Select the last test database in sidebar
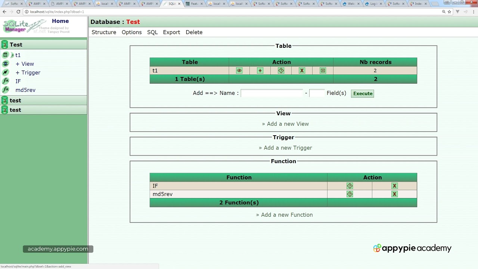This screenshot has width=478, height=269. pyautogui.click(x=15, y=110)
